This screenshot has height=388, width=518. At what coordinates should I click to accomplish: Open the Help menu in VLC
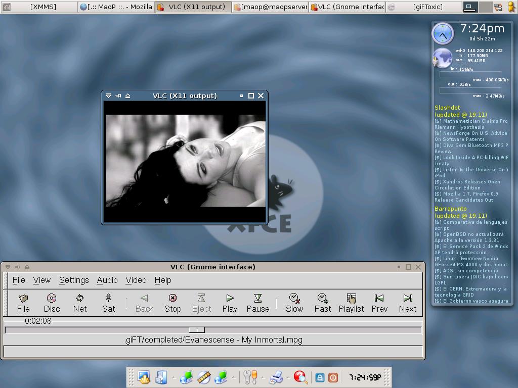(163, 280)
